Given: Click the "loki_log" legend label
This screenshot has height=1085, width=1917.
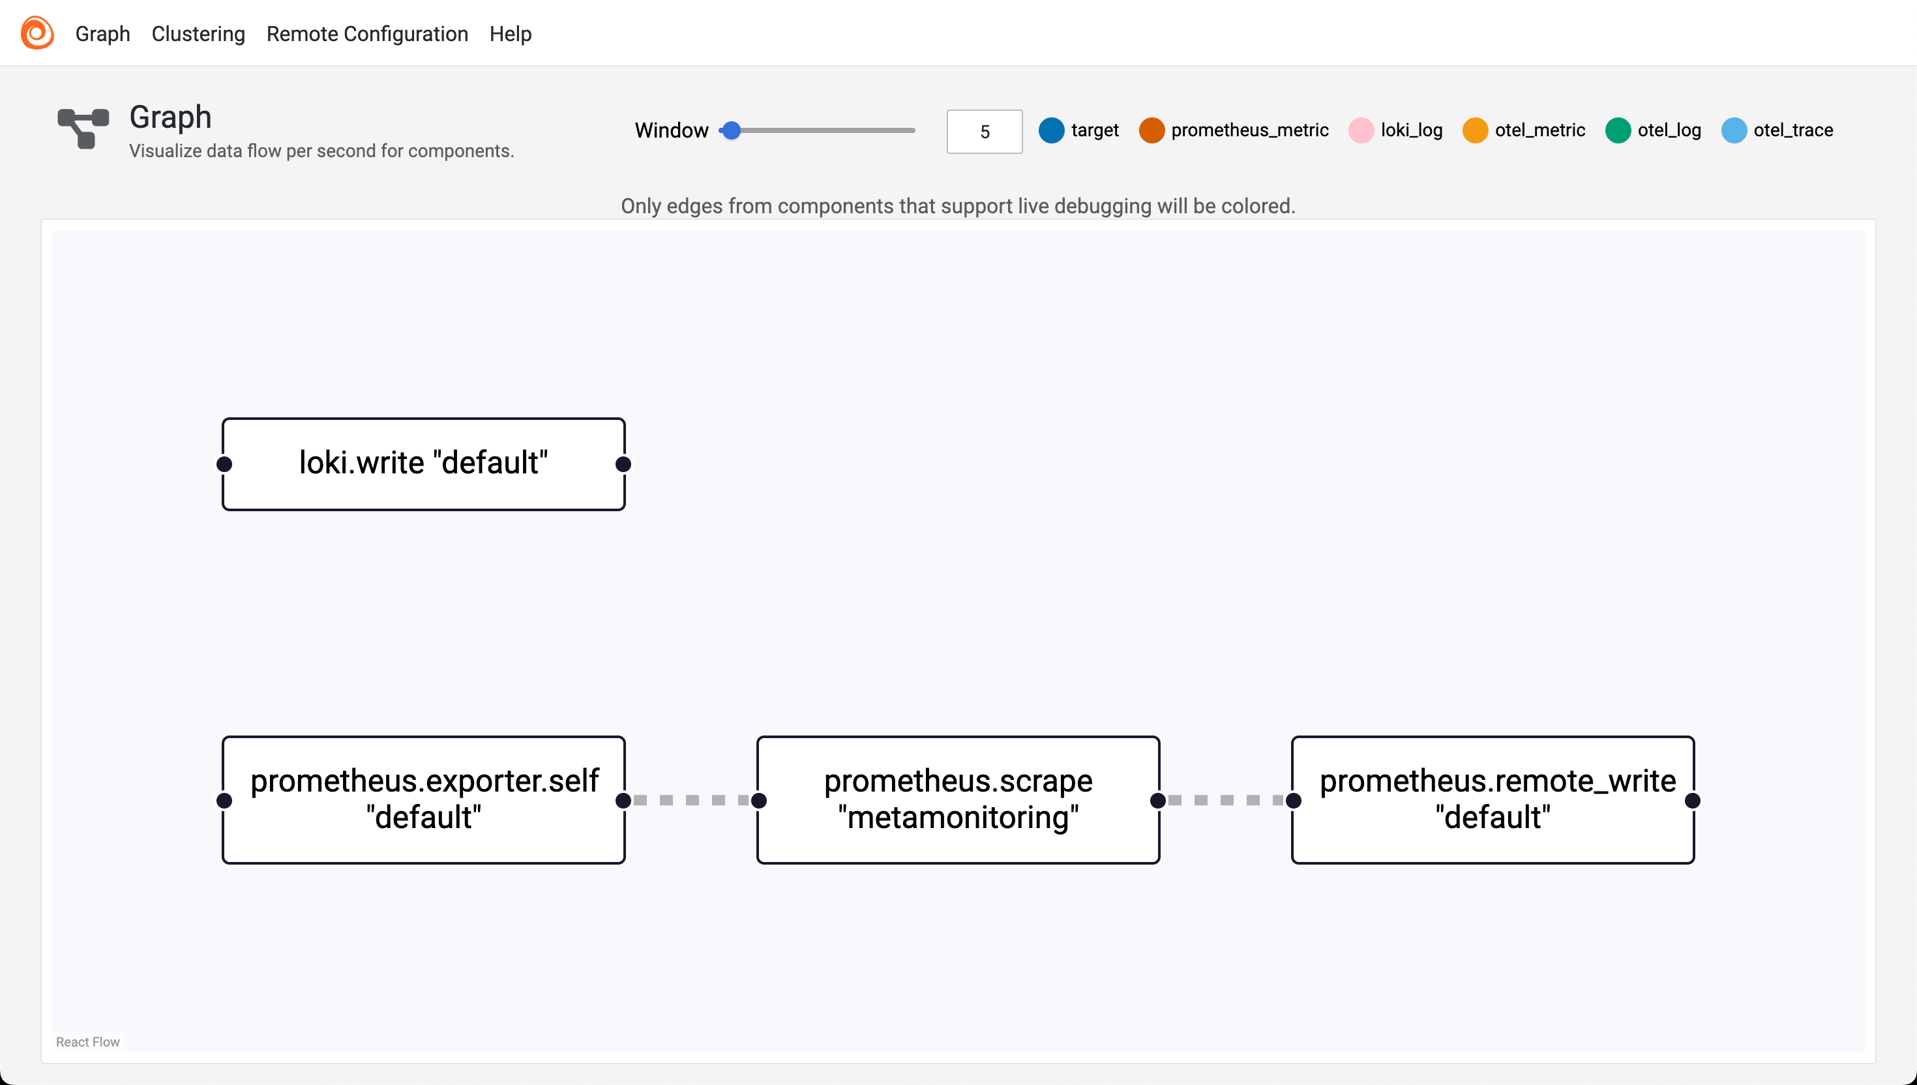Looking at the screenshot, I should point(1411,130).
